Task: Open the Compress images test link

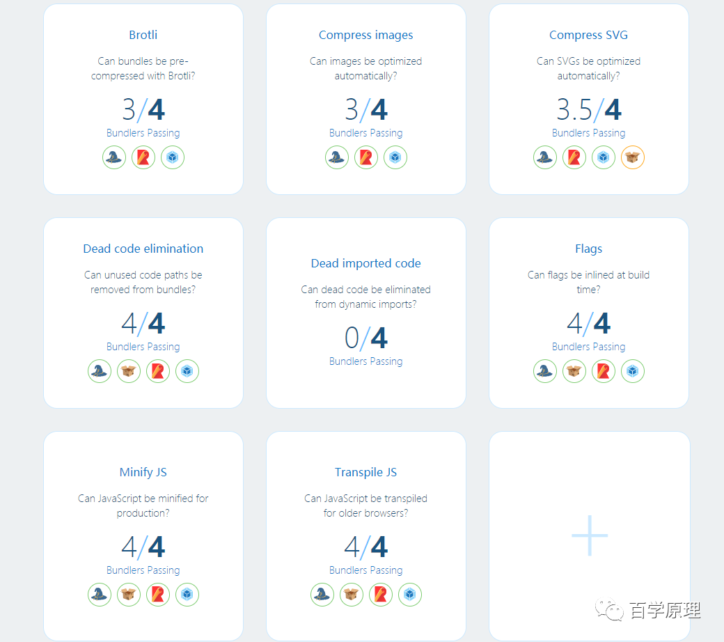Action: point(365,35)
